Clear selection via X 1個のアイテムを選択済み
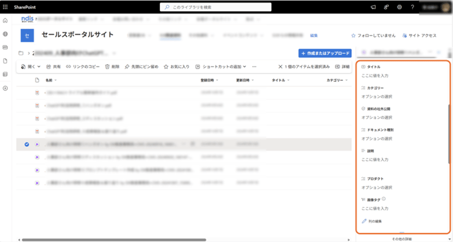Screen dimensions: 453x242 point(304,67)
